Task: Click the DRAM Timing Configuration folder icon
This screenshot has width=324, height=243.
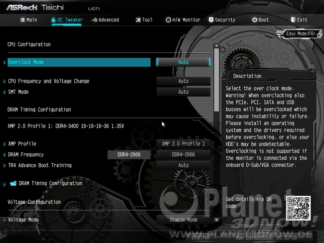Action: (13, 183)
